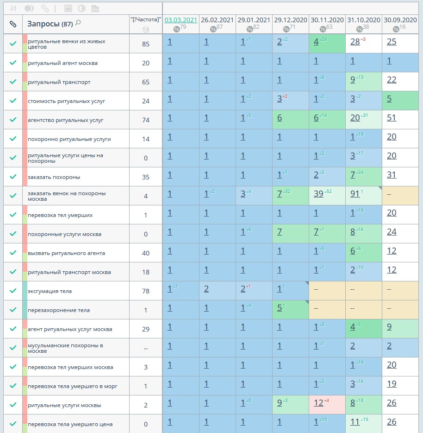Click the half-circle contrast toolbar icon
The image size is (423, 433).
(81, 8)
